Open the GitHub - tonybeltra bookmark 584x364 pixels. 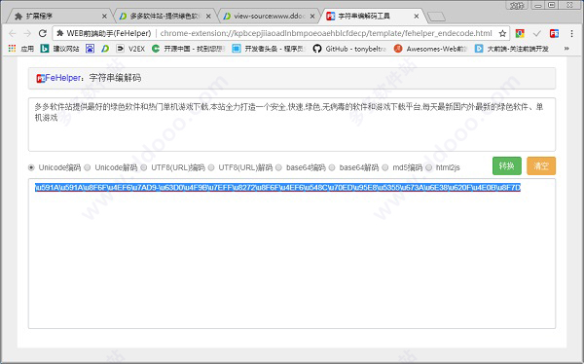349,49
